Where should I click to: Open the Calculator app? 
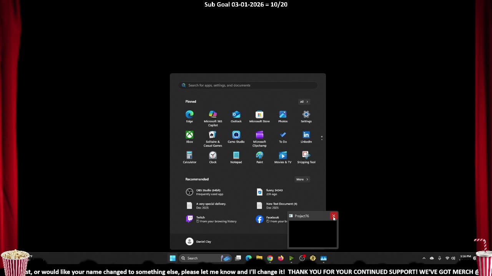point(189,157)
